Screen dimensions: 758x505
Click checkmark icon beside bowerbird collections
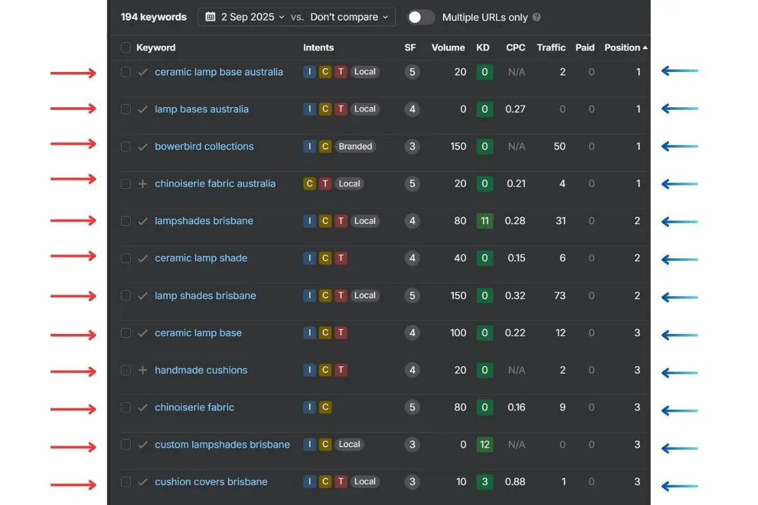pos(143,146)
